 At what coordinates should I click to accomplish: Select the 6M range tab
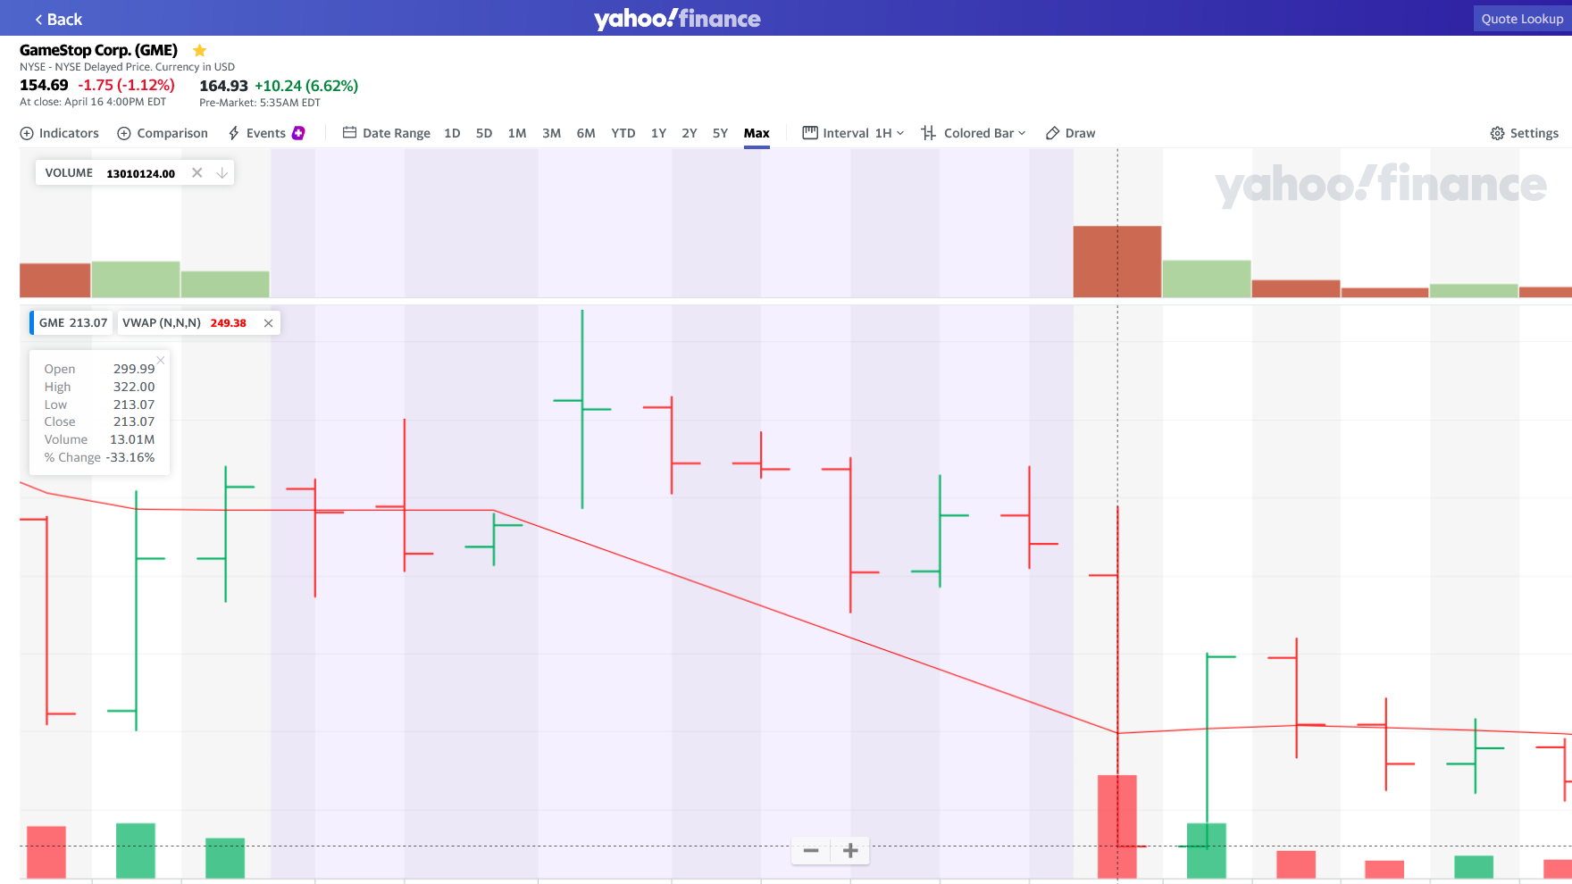pos(586,133)
